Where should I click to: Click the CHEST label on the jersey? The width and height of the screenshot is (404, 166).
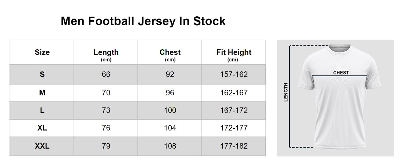341,73
